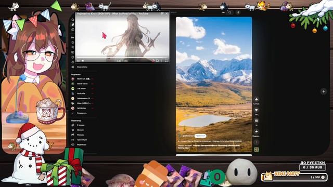Viewport: 333px width, 187px height.
Task: Seek on the mini player progress bar
Action: click(x=122, y=58)
